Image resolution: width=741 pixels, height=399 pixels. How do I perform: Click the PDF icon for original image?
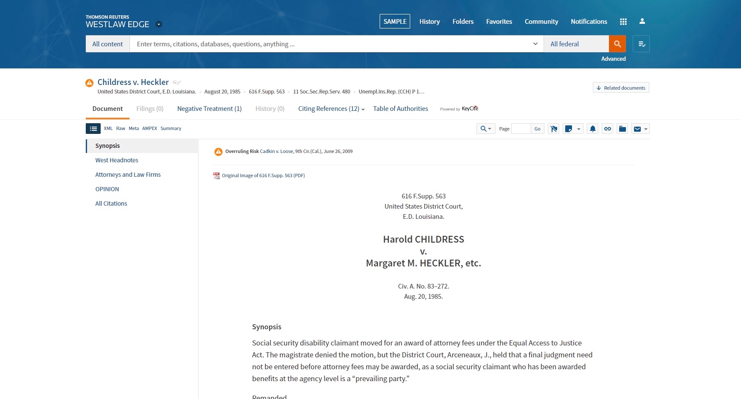coord(217,175)
